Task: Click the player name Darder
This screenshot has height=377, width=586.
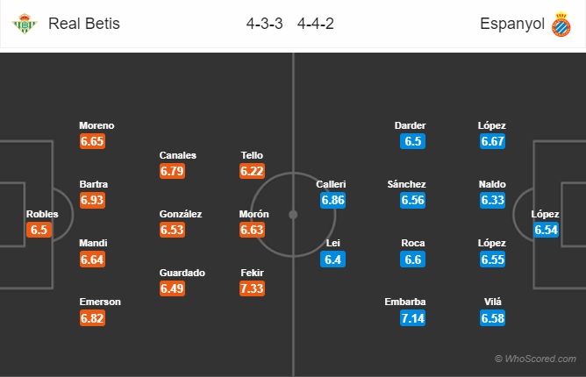Action: click(x=410, y=125)
